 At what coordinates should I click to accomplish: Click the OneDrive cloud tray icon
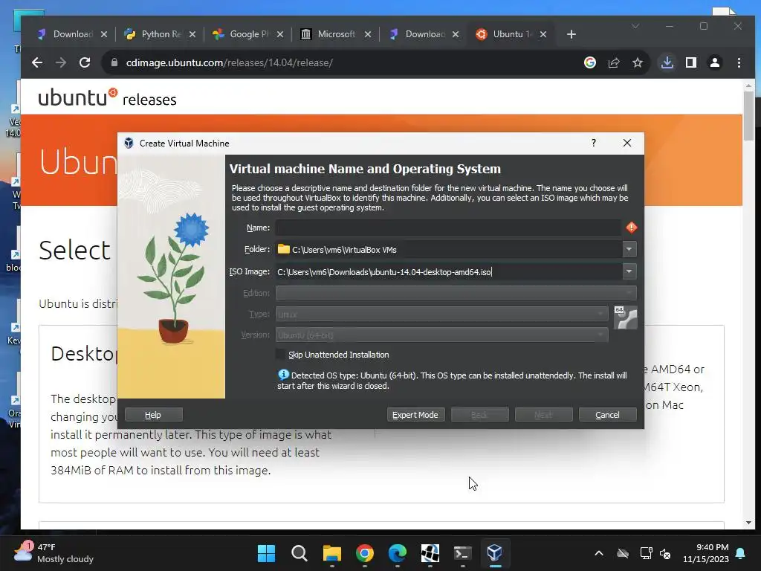point(623,553)
